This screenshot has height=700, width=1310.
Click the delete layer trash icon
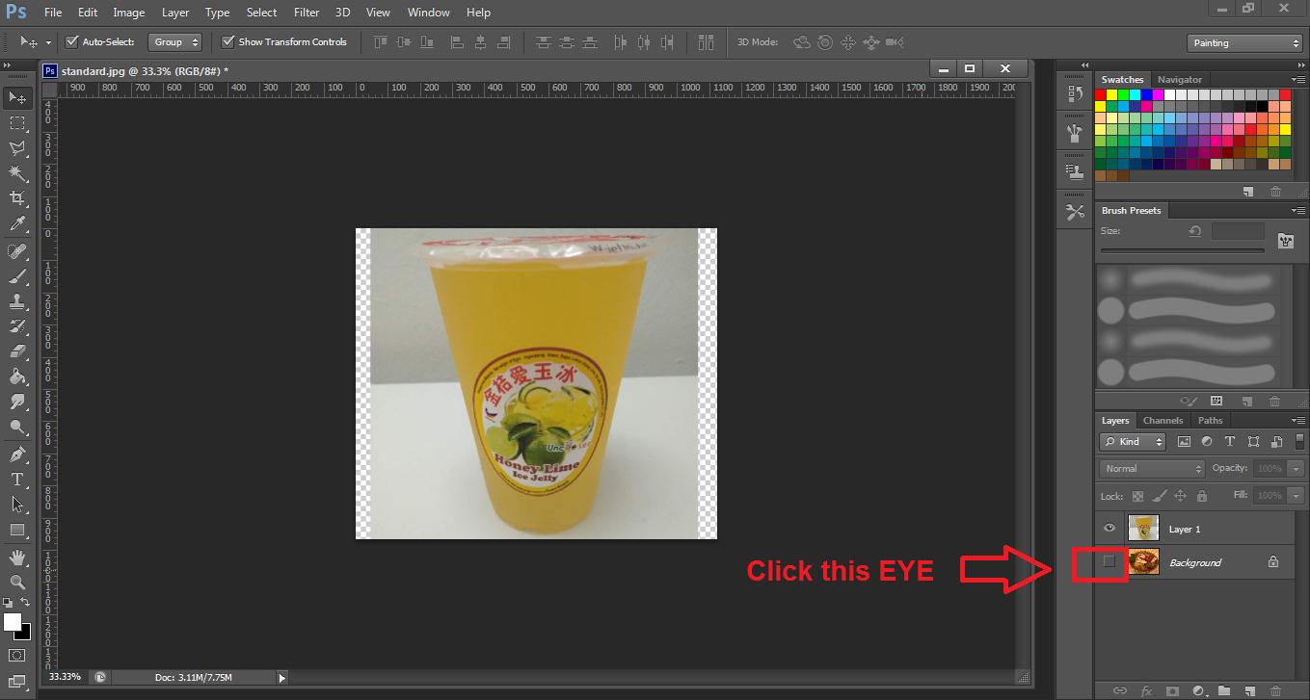coord(1274,691)
